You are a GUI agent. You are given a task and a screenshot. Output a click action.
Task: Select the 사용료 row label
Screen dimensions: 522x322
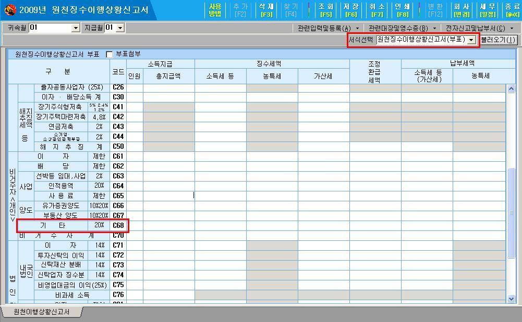tap(61, 196)
